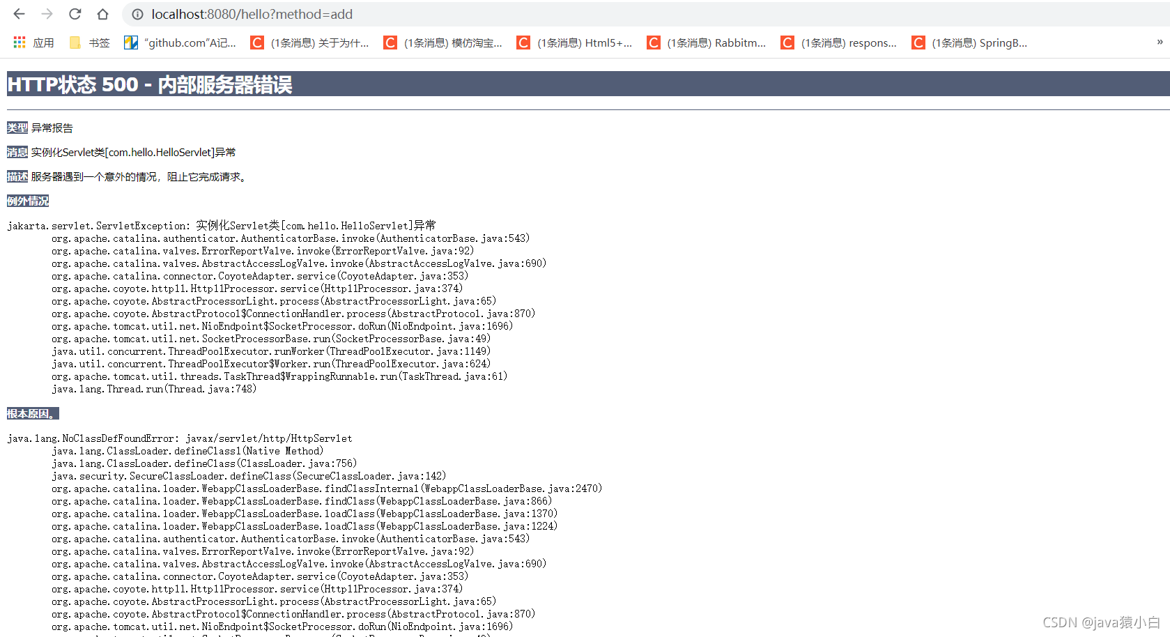This screenshot has width=1170, height=637.
Task: Click the 描述 label
Action: pyautogui.click(x=17, y=176)
